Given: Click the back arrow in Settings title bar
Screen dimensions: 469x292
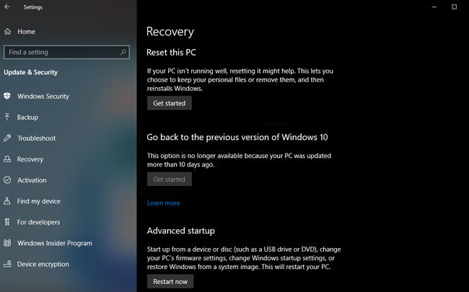Looking at the screenshot, I should (7, 7).
